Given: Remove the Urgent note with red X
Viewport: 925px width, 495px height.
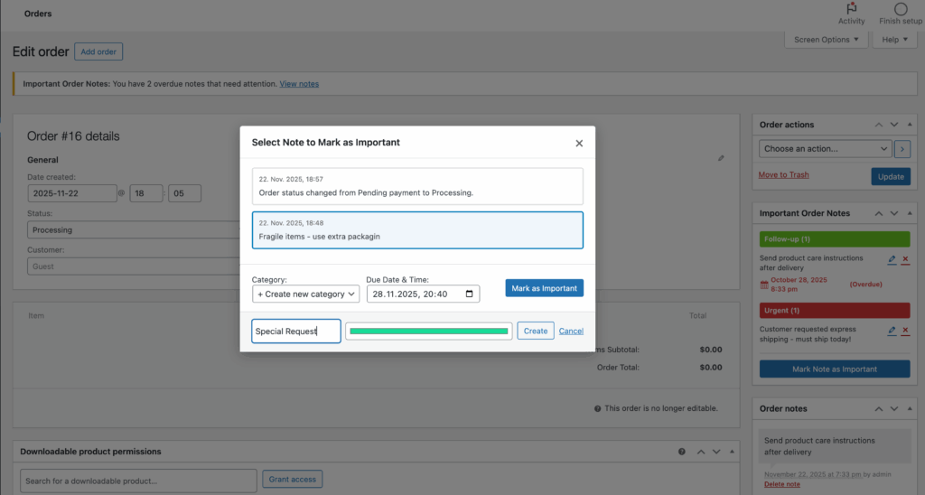Looking at the screenshot, I should pyautogui.click(x=906, y=331).
